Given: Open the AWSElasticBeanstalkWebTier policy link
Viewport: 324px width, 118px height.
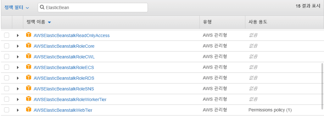Looking at the screenshot, I should tap(63, 110).
